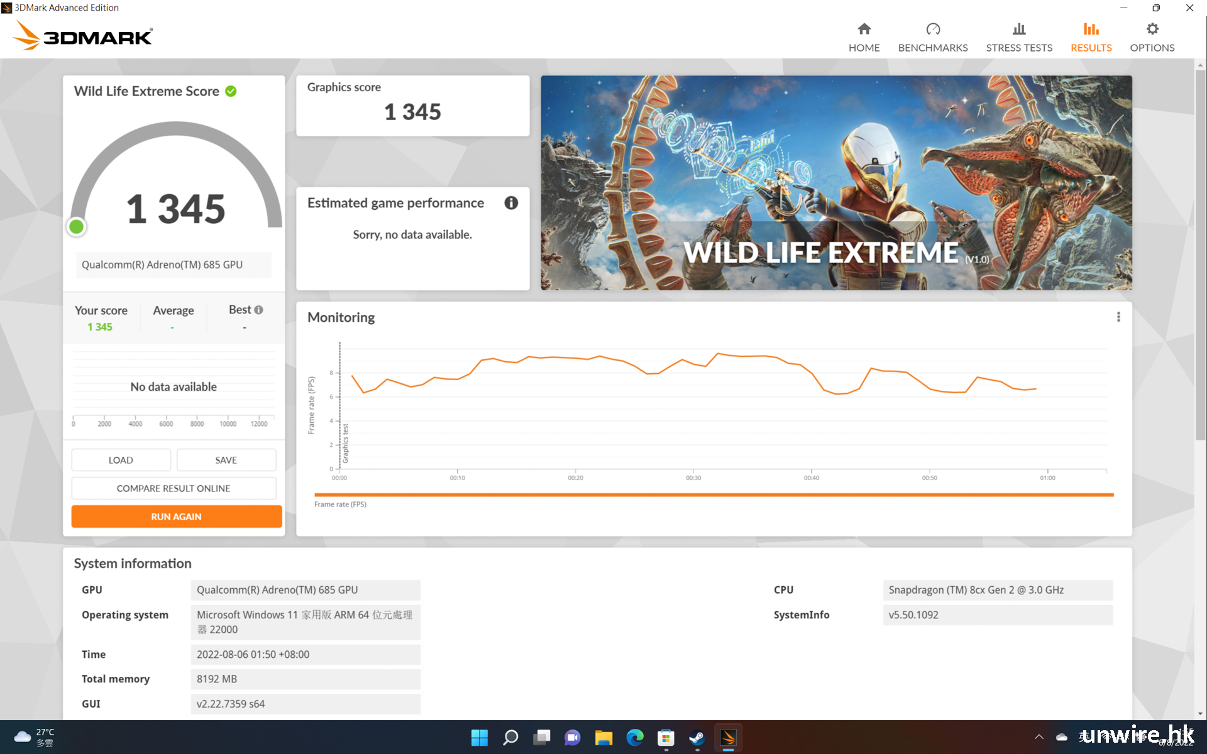Save the benchmark result
This screenshot has width=1207, height=754.
(226, 460)
